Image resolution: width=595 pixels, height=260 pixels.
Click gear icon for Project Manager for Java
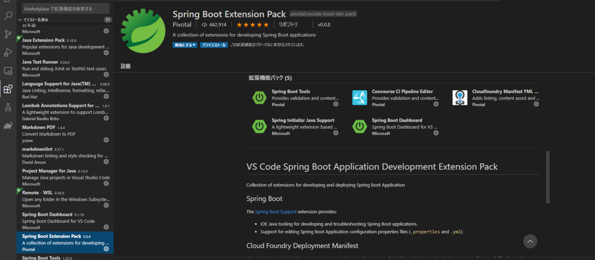pyautogui.click(x=106, y=184)
